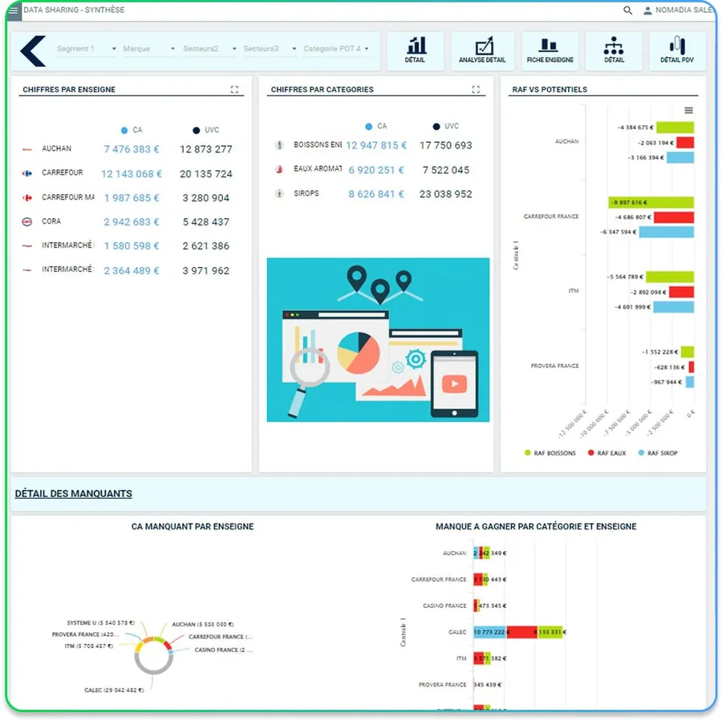Image resolution: width=722 pixels, height=721 pixels.
Task: Click the Galec red bar segment
Action: (521, 632)
